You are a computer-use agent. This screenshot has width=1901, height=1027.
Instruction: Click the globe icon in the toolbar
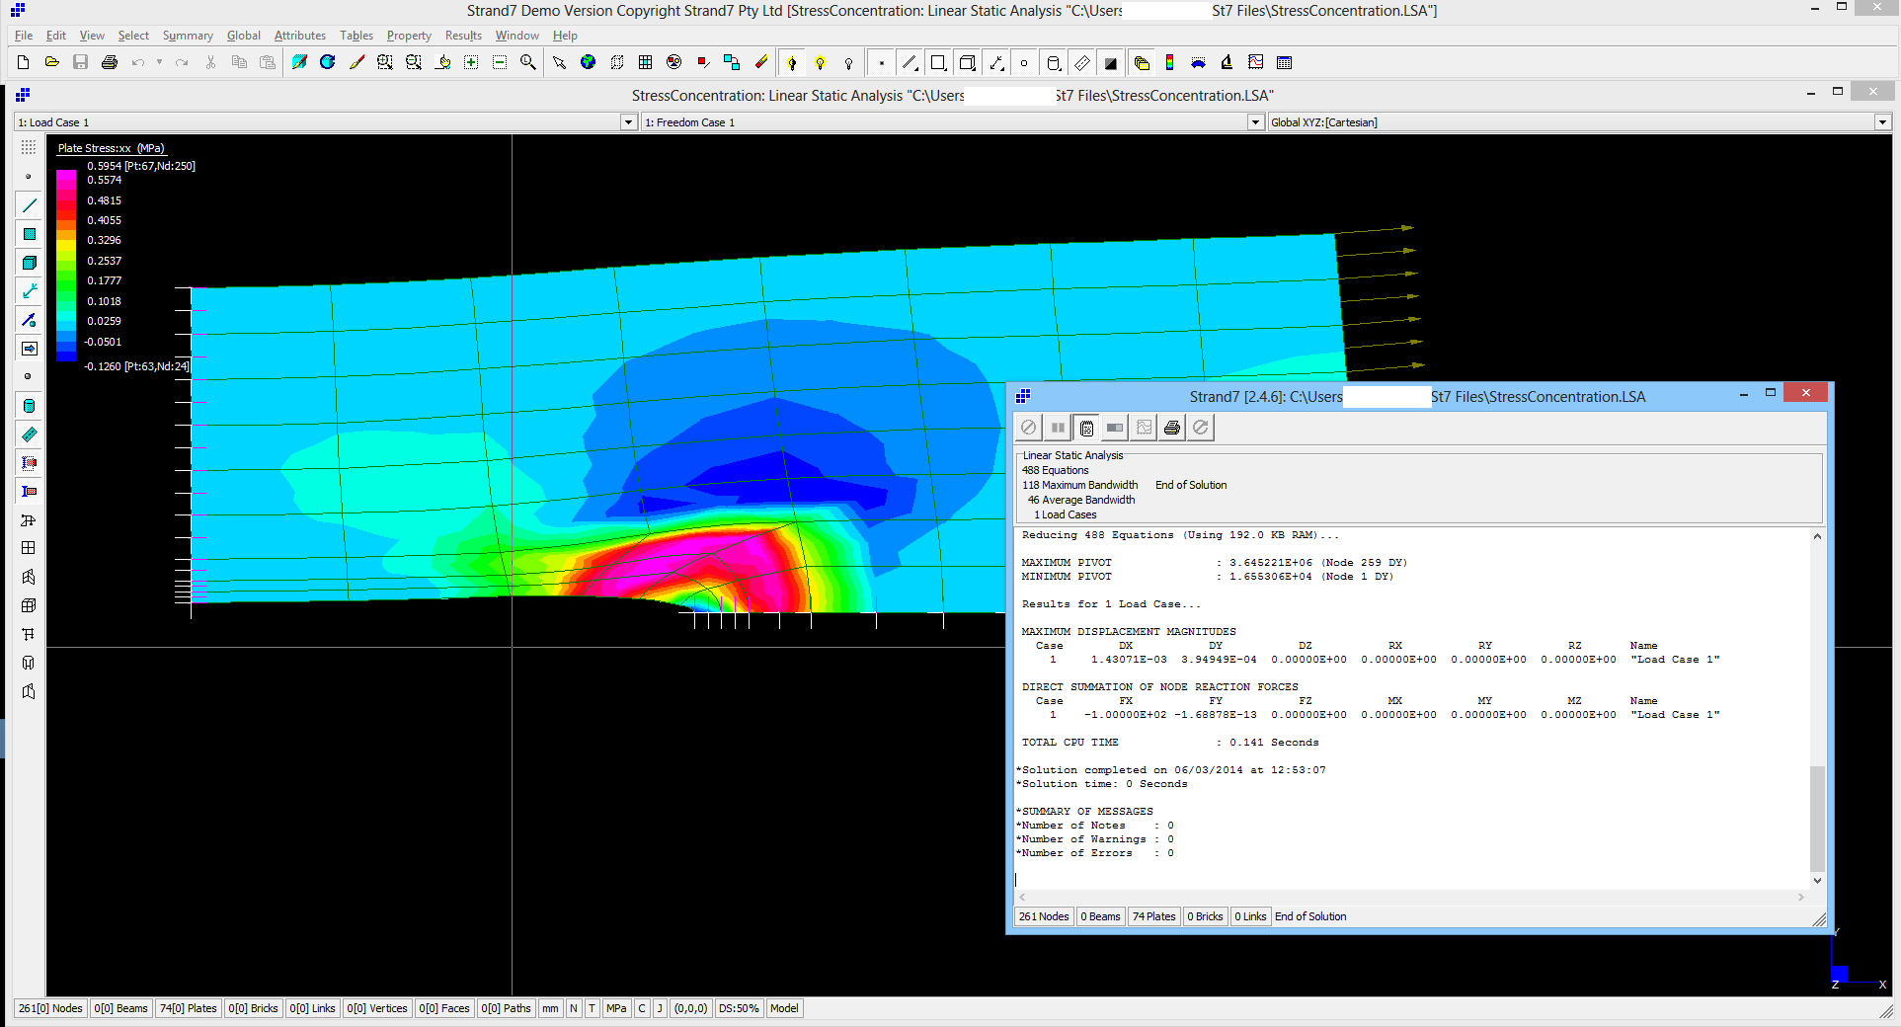coord(588,62)
